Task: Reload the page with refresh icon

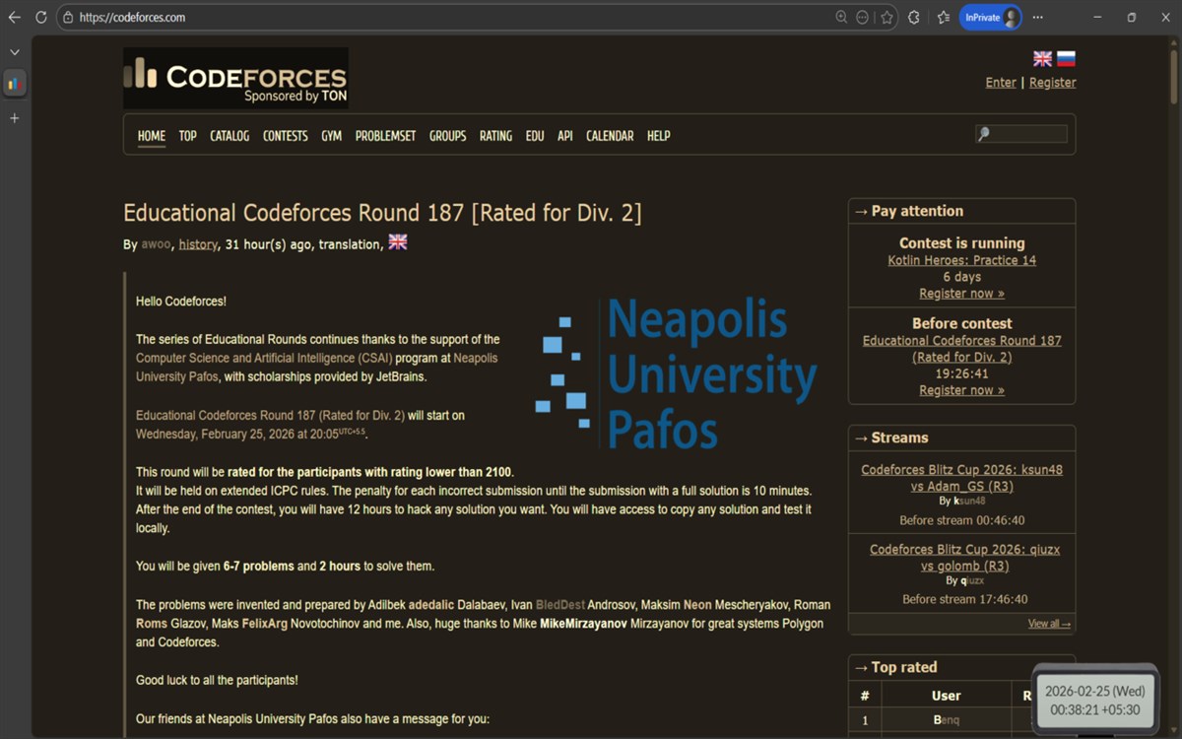Action: click(x=40, y=18)
